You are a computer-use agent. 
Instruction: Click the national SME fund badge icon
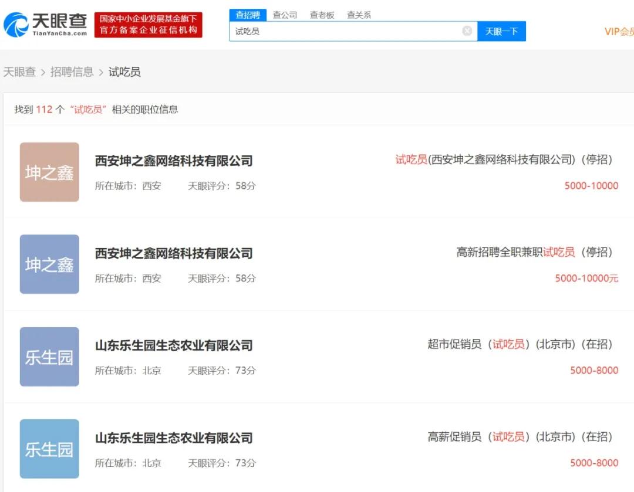(149, 25)
